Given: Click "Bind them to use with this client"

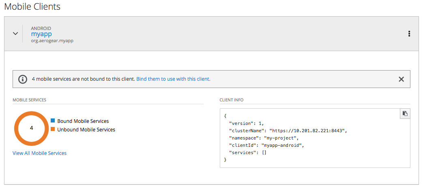Looking at the screenshot, I should [x=173, y=79].
